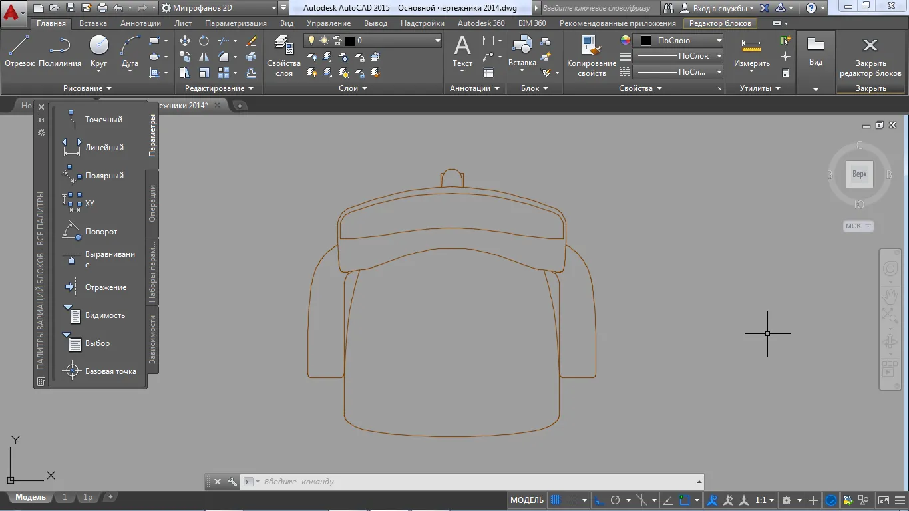Click the Copy tool icon in Редактирование
Screen dimensions: 909x511
tap(185, 57)
